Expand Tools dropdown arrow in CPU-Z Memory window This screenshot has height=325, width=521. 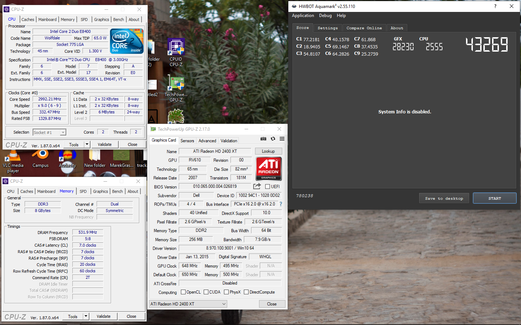tap(86, 316)
